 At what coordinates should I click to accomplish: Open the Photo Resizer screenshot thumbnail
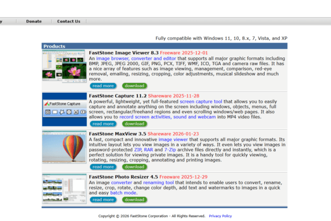click(65, 188)
